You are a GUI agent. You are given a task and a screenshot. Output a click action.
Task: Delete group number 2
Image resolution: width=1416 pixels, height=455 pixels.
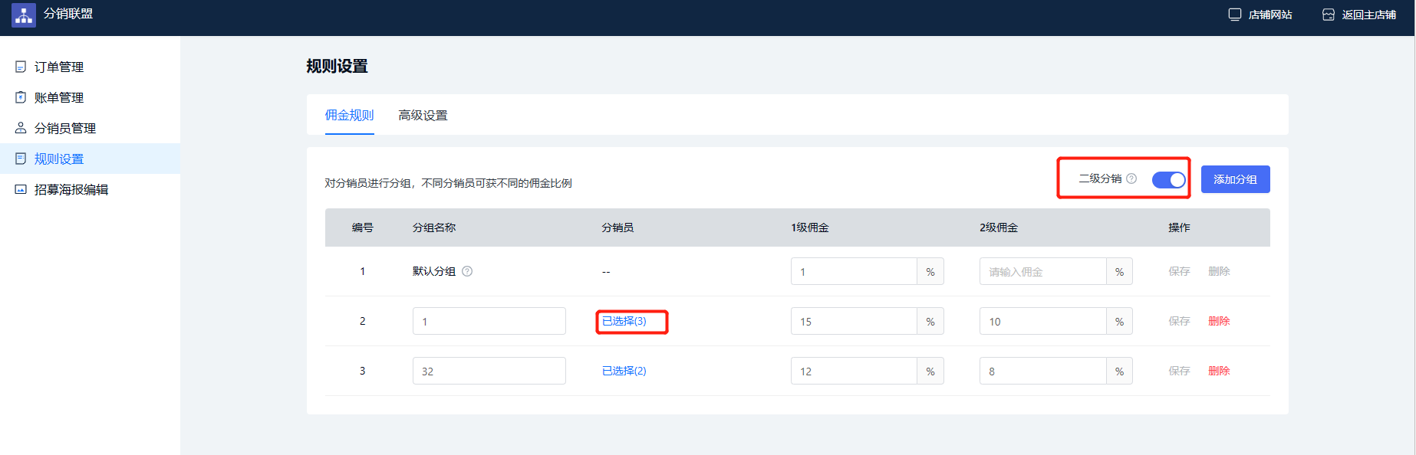(1219, 321)
